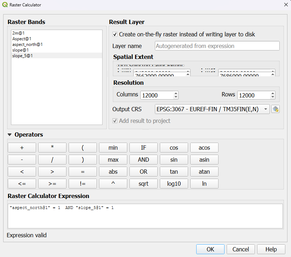
Task: Toggle Create on-the-fly raster checkbox
Action: click(115, 34)
